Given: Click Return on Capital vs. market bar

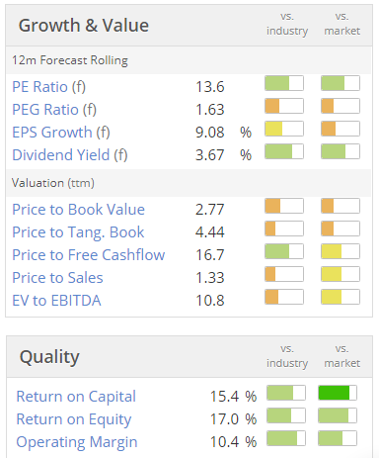Looking at the screenshot, I should (338, 393).
